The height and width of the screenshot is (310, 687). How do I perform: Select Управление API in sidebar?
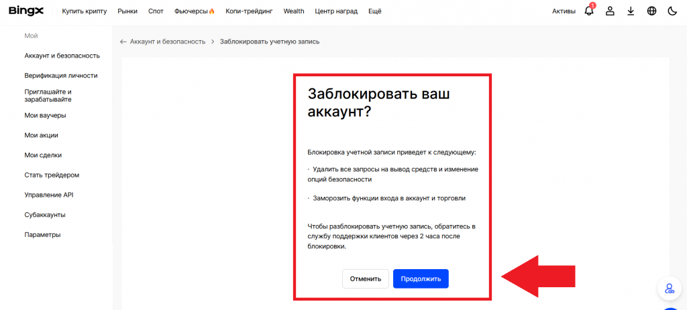pos(49,195)
